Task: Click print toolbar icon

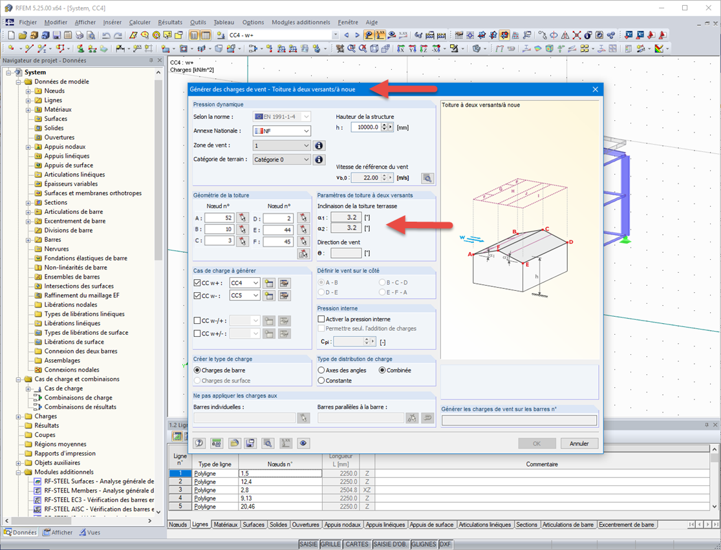Action: 80,35
